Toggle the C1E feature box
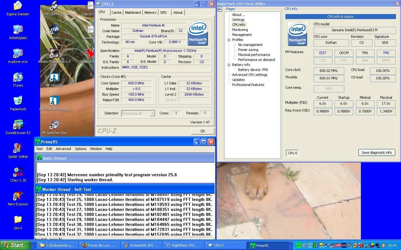 (323, 60)
